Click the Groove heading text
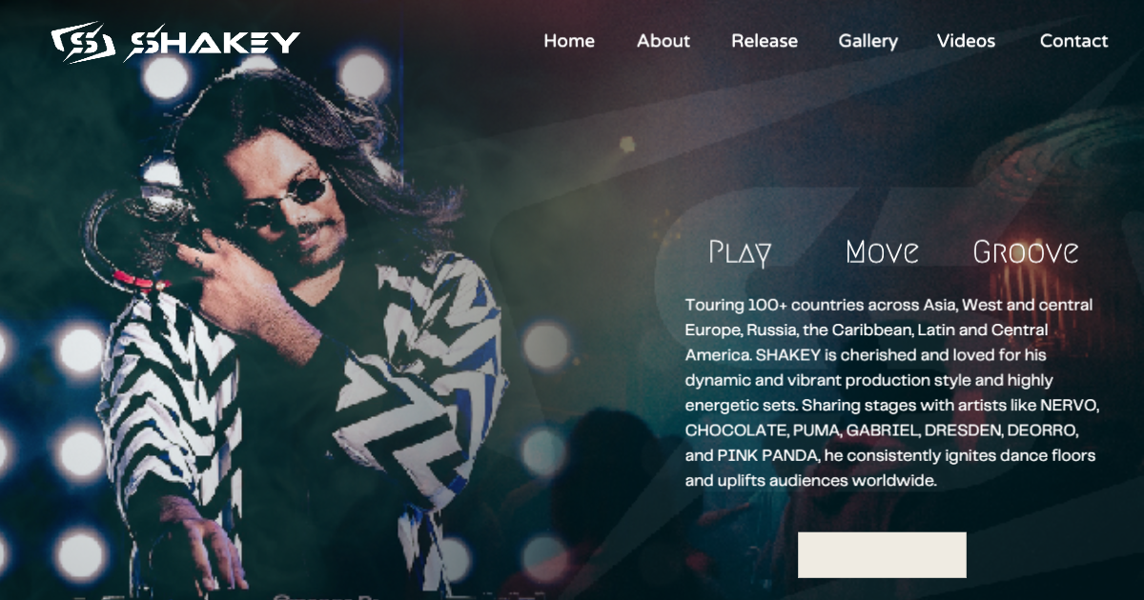1144x600 pixels. click(1026, 252)
